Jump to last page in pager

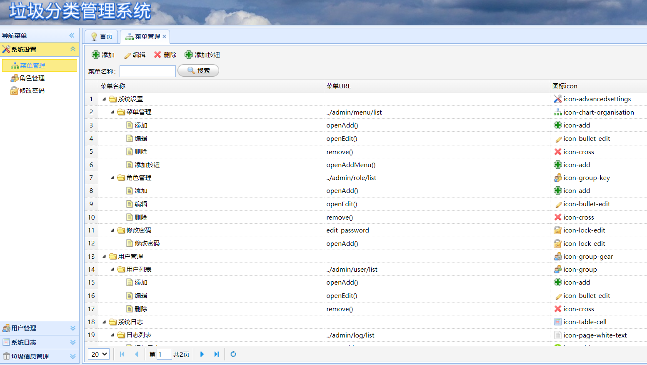pos(217,354)
